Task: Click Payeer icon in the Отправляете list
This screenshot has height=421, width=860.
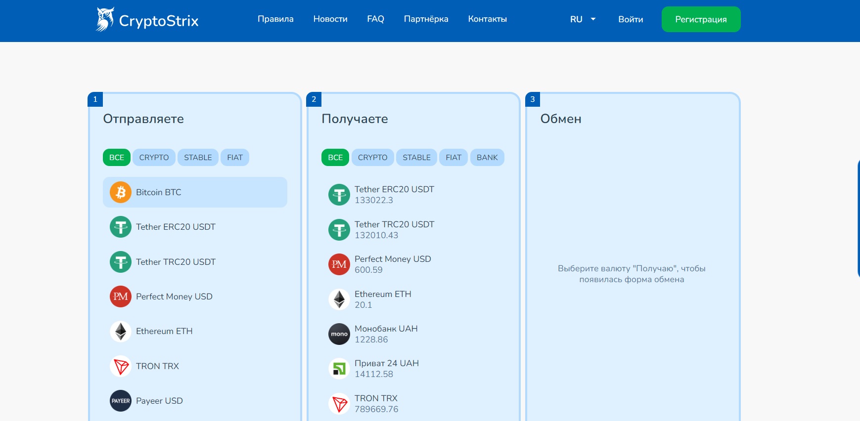Action: point(121,401)
